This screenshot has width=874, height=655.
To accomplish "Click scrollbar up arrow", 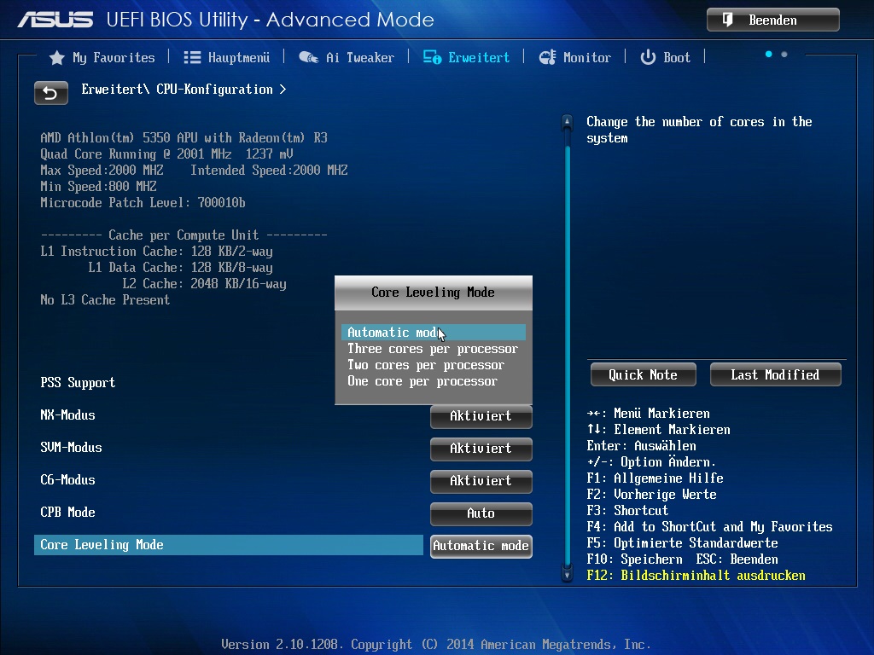I will pos(567,122).
